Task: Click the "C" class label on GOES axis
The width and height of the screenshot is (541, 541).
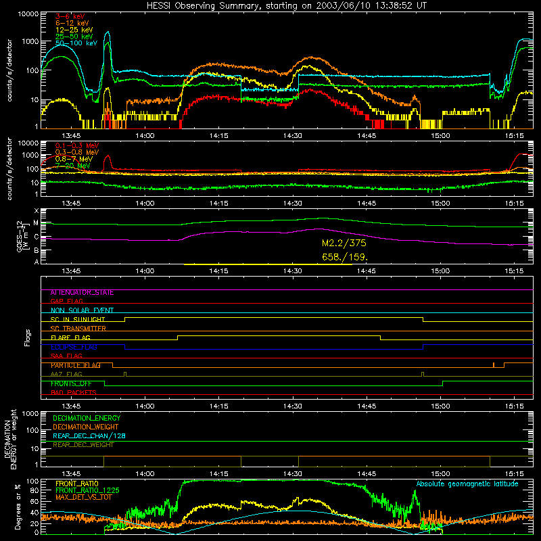Action: tap(37, 237)
